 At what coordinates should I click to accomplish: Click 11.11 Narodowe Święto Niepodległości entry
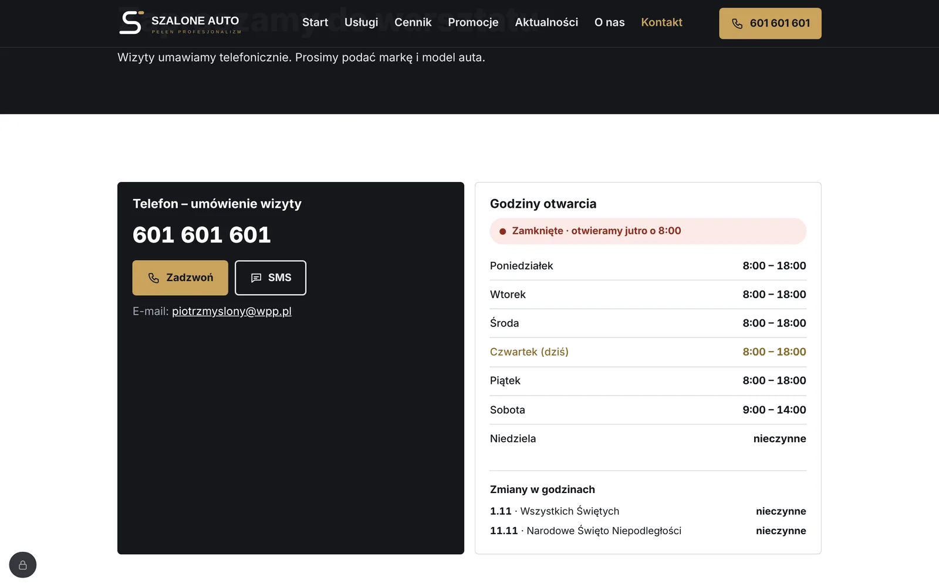pyautogui.click(x=648, y=531)
